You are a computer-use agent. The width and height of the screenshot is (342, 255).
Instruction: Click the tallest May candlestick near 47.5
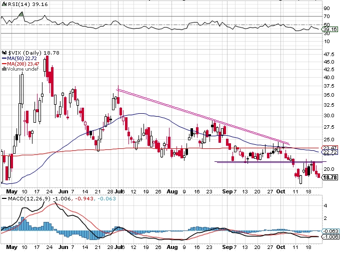coord(47,69)
